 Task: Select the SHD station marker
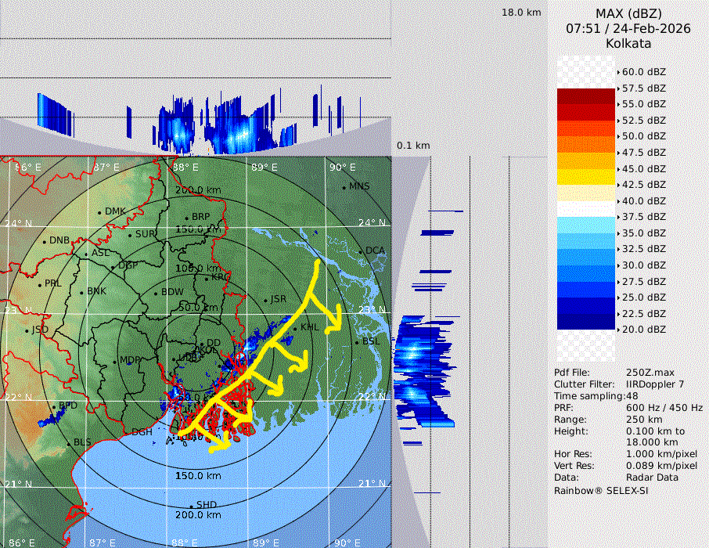click(192, 505)
